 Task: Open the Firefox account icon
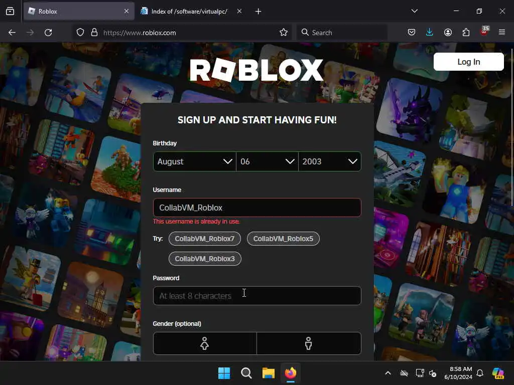[448, 32]
